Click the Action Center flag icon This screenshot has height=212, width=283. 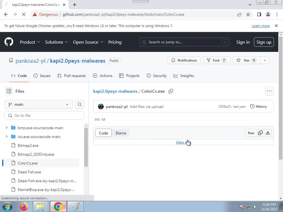click(242, 207)
